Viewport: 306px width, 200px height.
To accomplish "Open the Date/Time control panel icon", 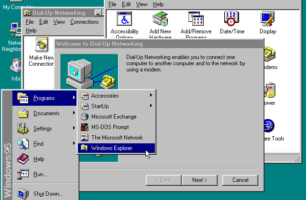I will (232, 19).
